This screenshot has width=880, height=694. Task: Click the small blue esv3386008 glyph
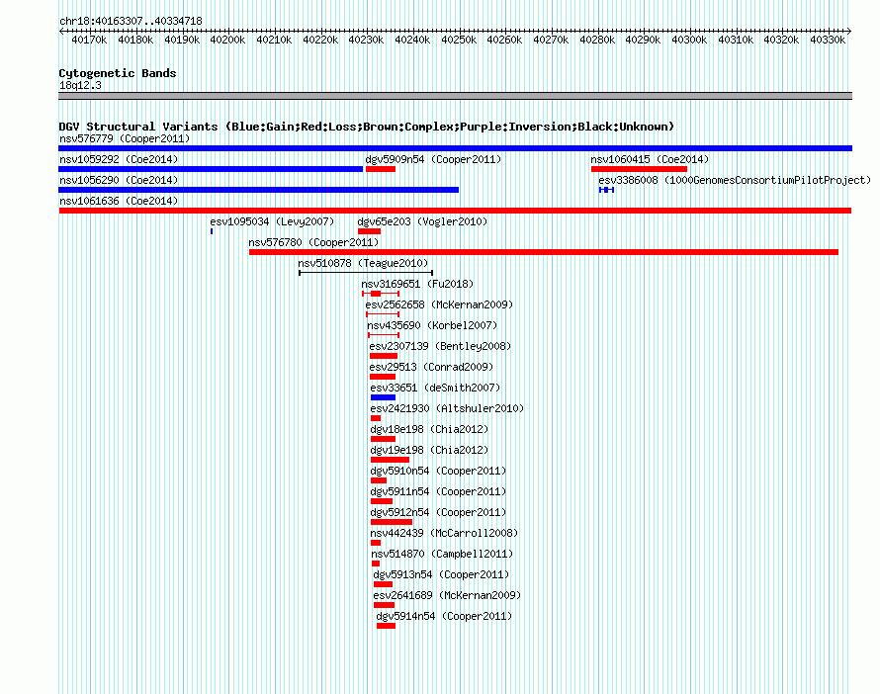pyautogui.click(x=607, y=190)
